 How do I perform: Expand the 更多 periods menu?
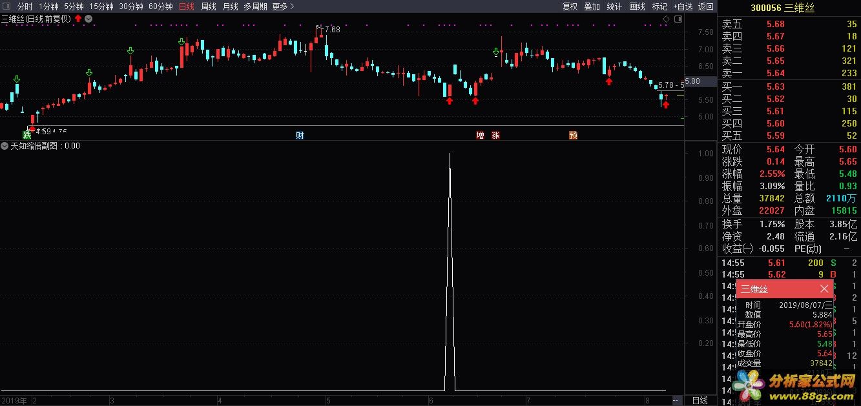click(283, 6)
